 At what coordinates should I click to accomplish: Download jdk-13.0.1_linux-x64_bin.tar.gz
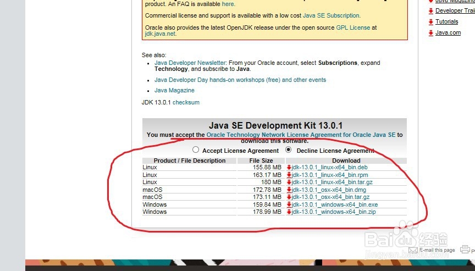[x=332, y=182]
